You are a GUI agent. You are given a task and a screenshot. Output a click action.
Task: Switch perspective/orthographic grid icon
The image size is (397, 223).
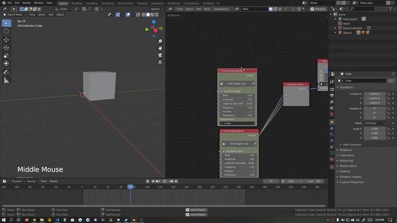[160, 62]
